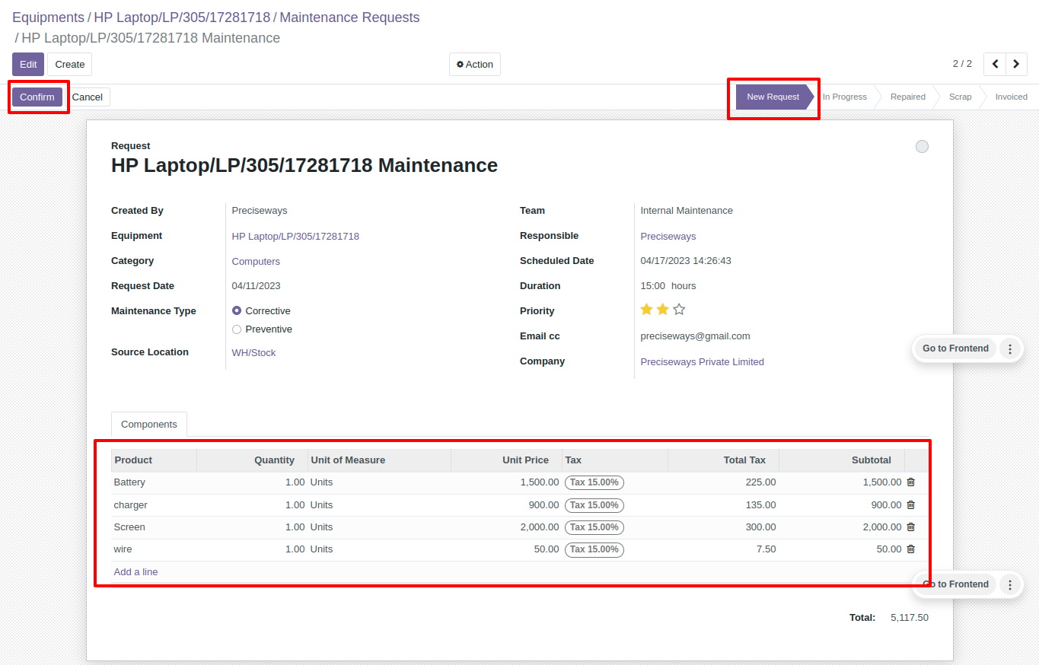Open the Tax 15.00% tag on Battery
The height and width of the screenshot is (665, 1039).
tap(594, 482)
